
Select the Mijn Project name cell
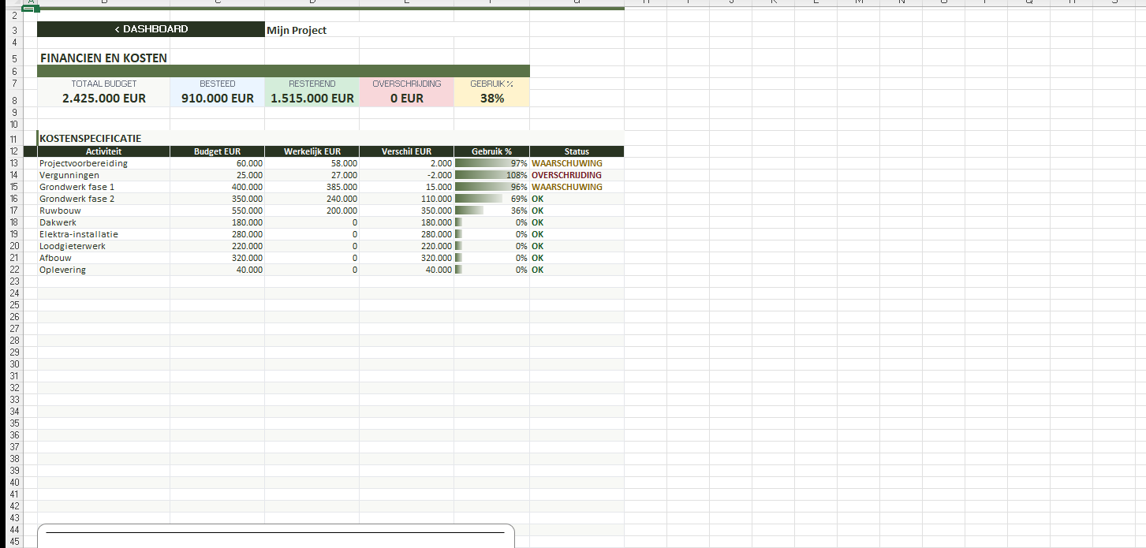297,30
